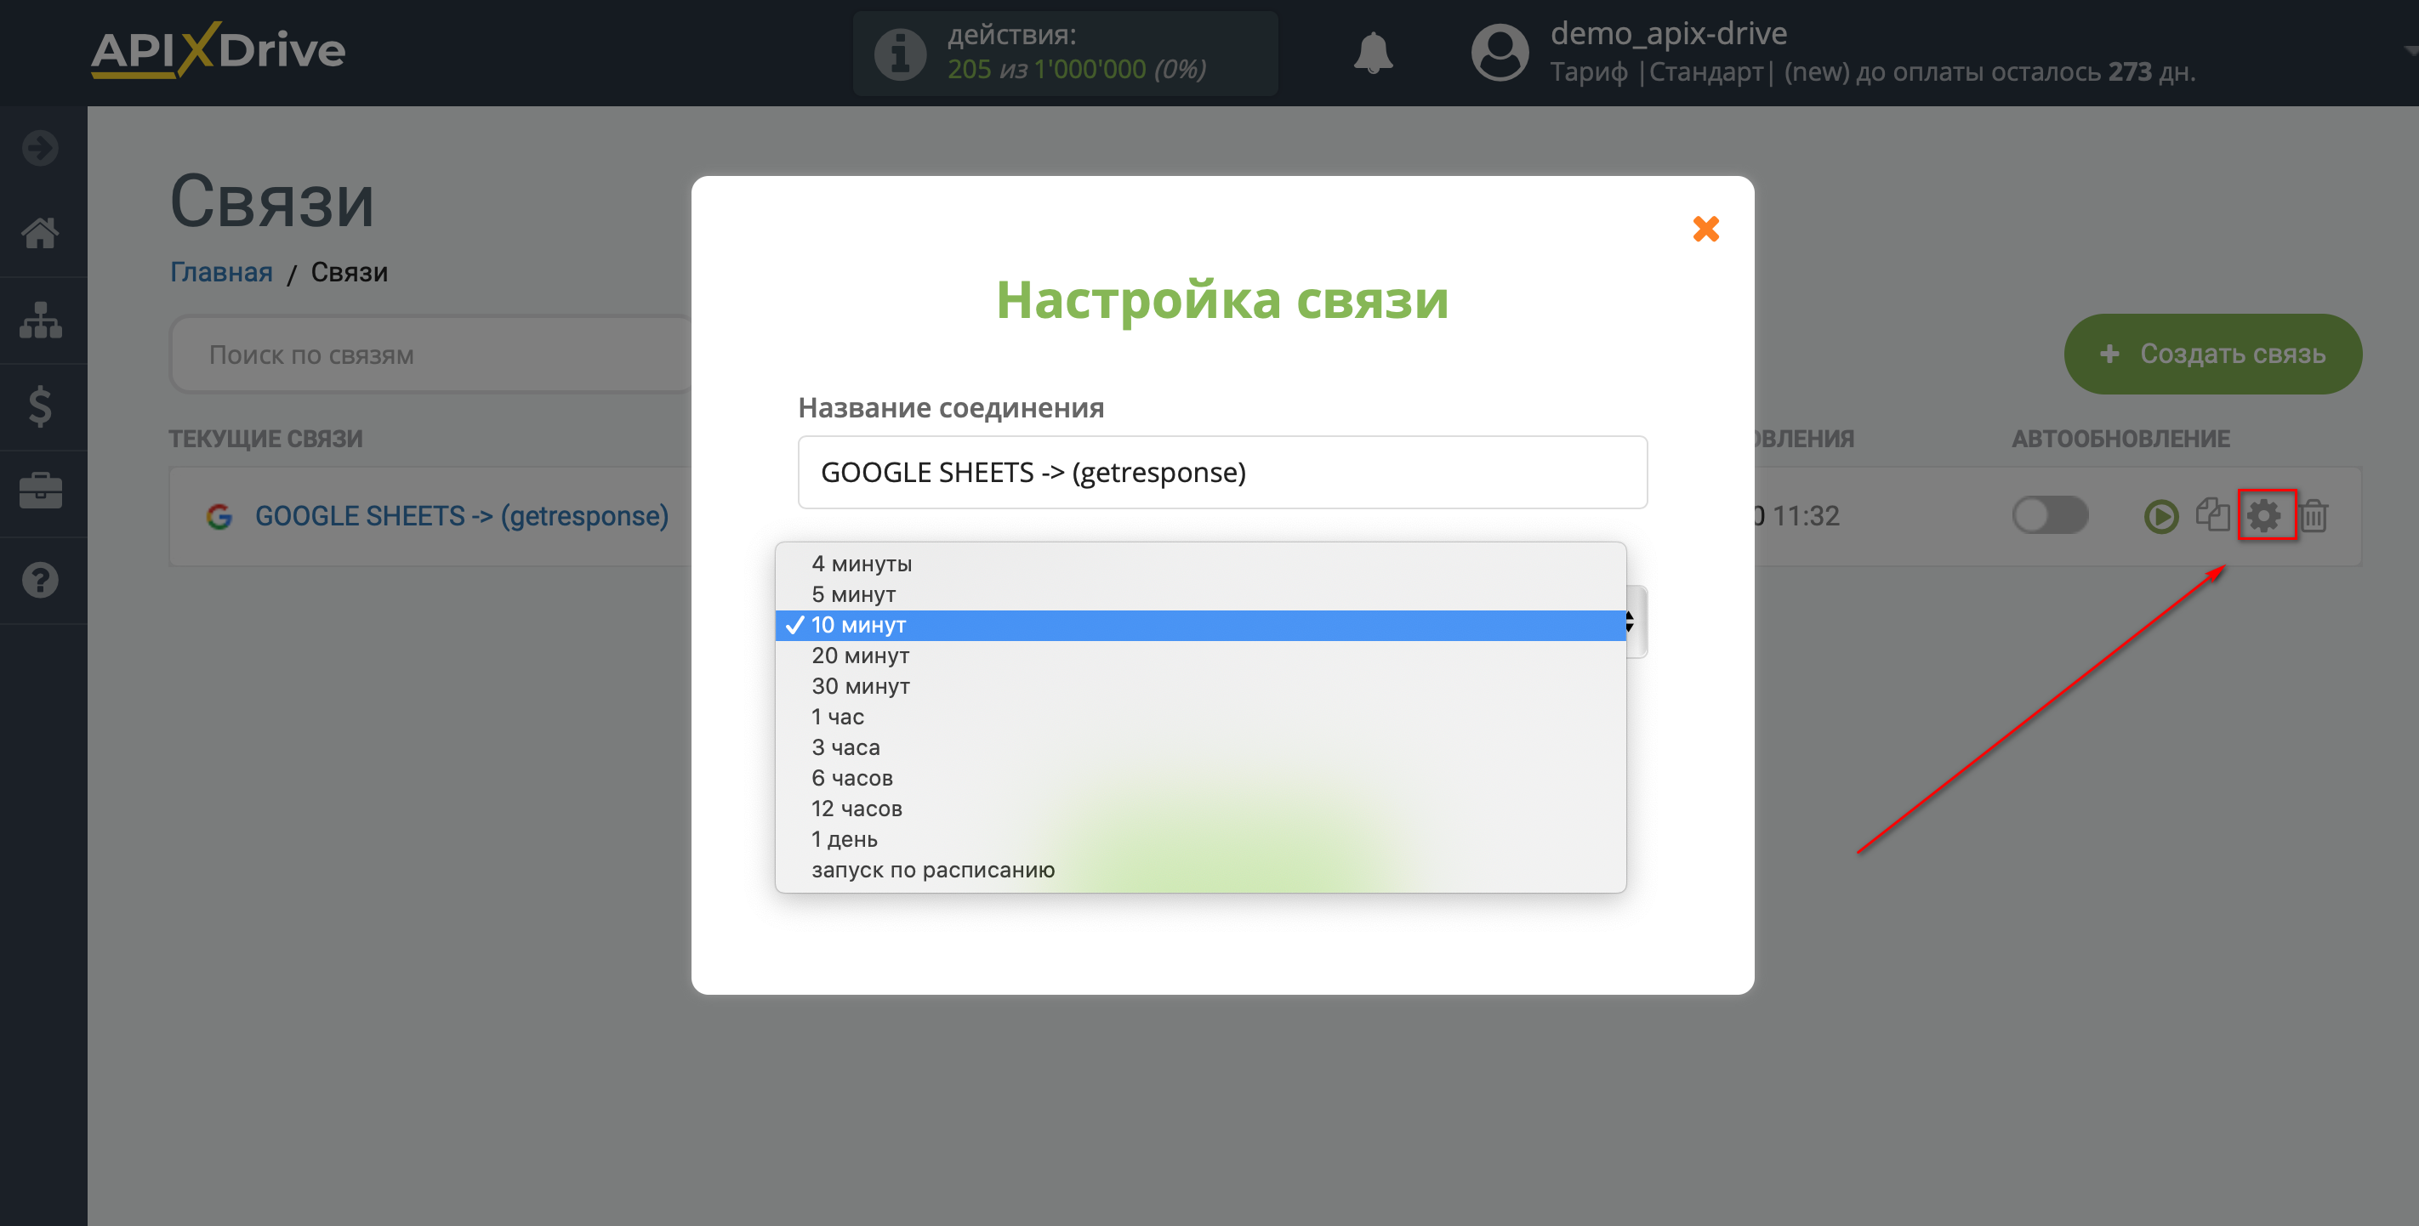The image size is (2419, 1226).
Task: Close the connection settings dialog
Action: point(1705,228)
